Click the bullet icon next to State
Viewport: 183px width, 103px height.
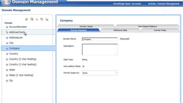[x=7, y=70]
